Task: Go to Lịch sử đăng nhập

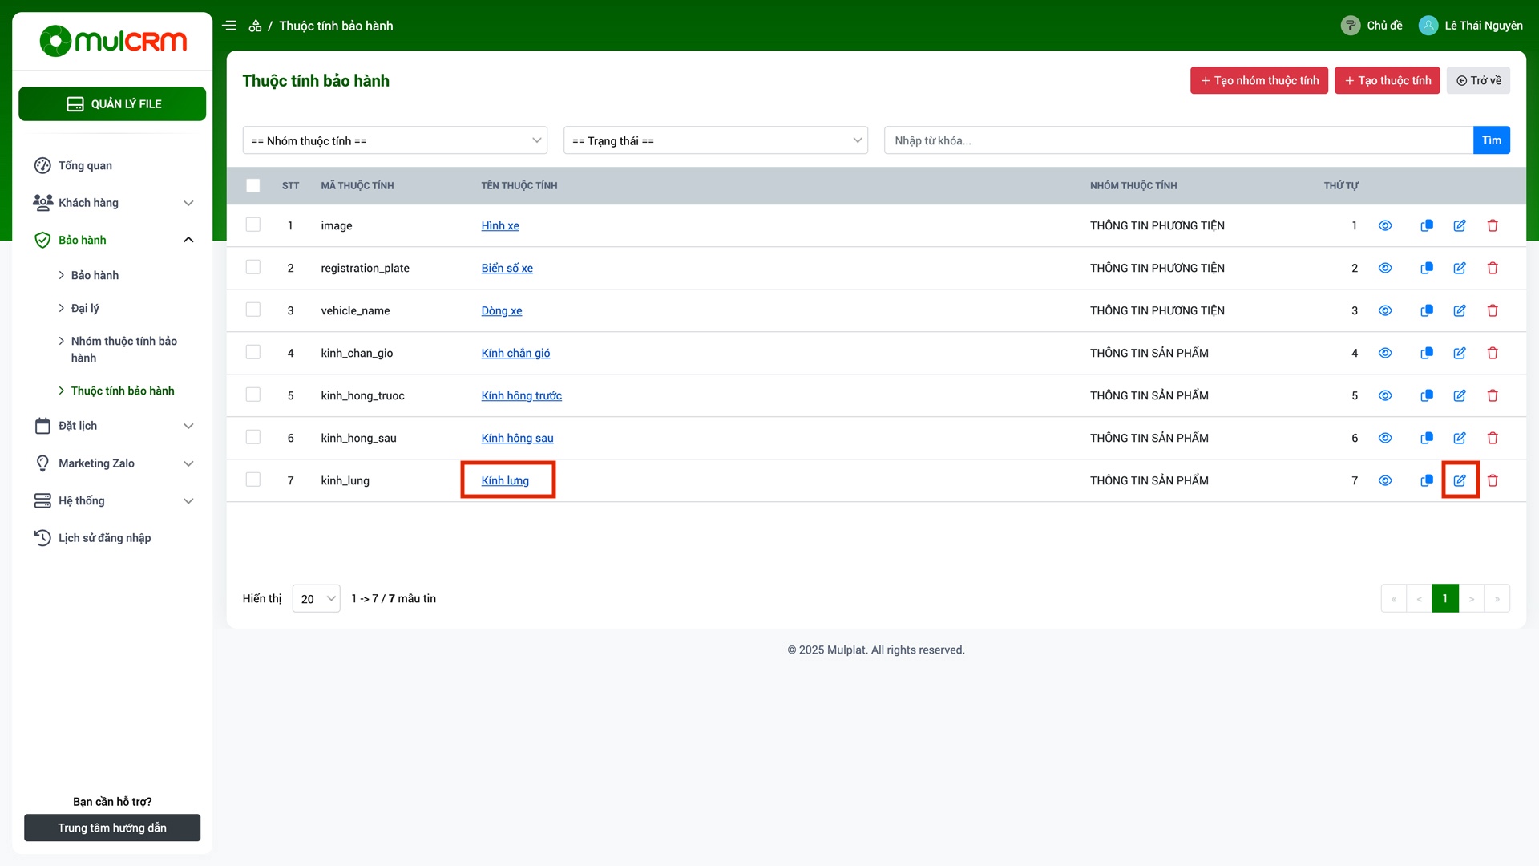Action: click(104, 538)
